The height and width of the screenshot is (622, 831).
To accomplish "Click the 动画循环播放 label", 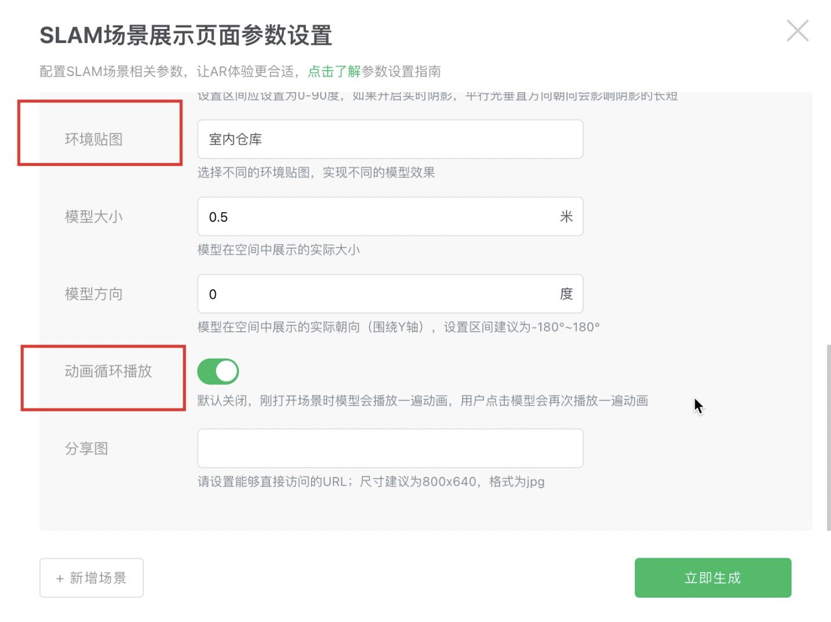I will click(x=109, y=371).
